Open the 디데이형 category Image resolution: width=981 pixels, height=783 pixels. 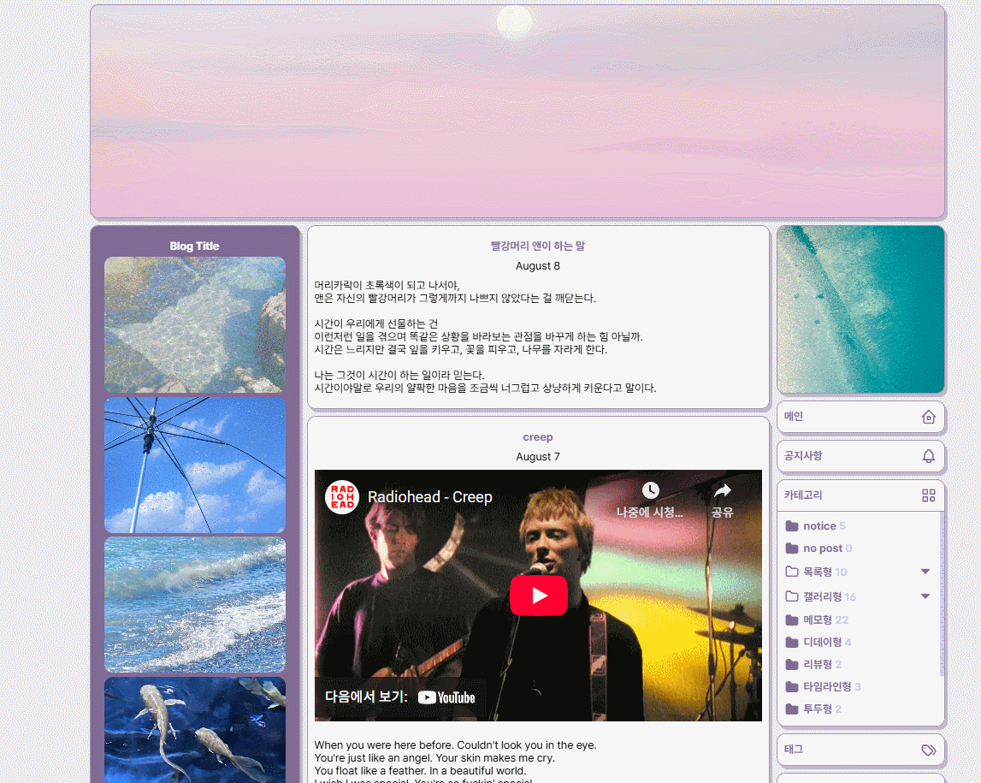(822, 642)
